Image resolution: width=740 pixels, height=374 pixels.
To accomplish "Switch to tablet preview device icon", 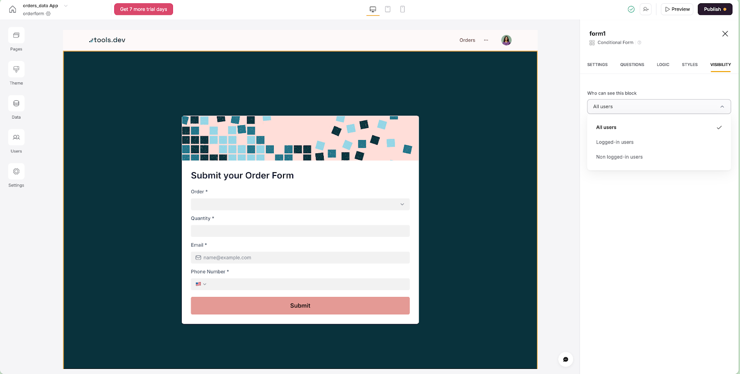I will point(388,9).
